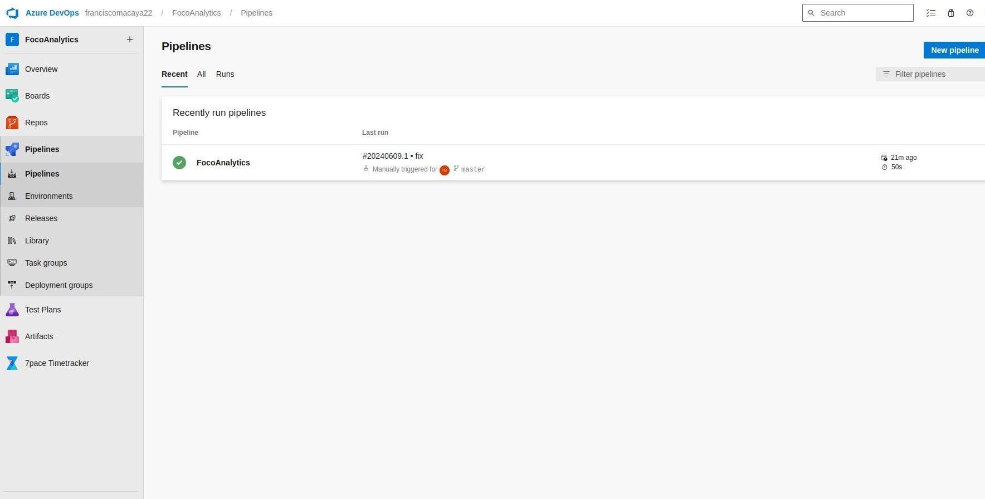Open the Help question mark icon
The image size is (985, 499).
click(970, 13)
